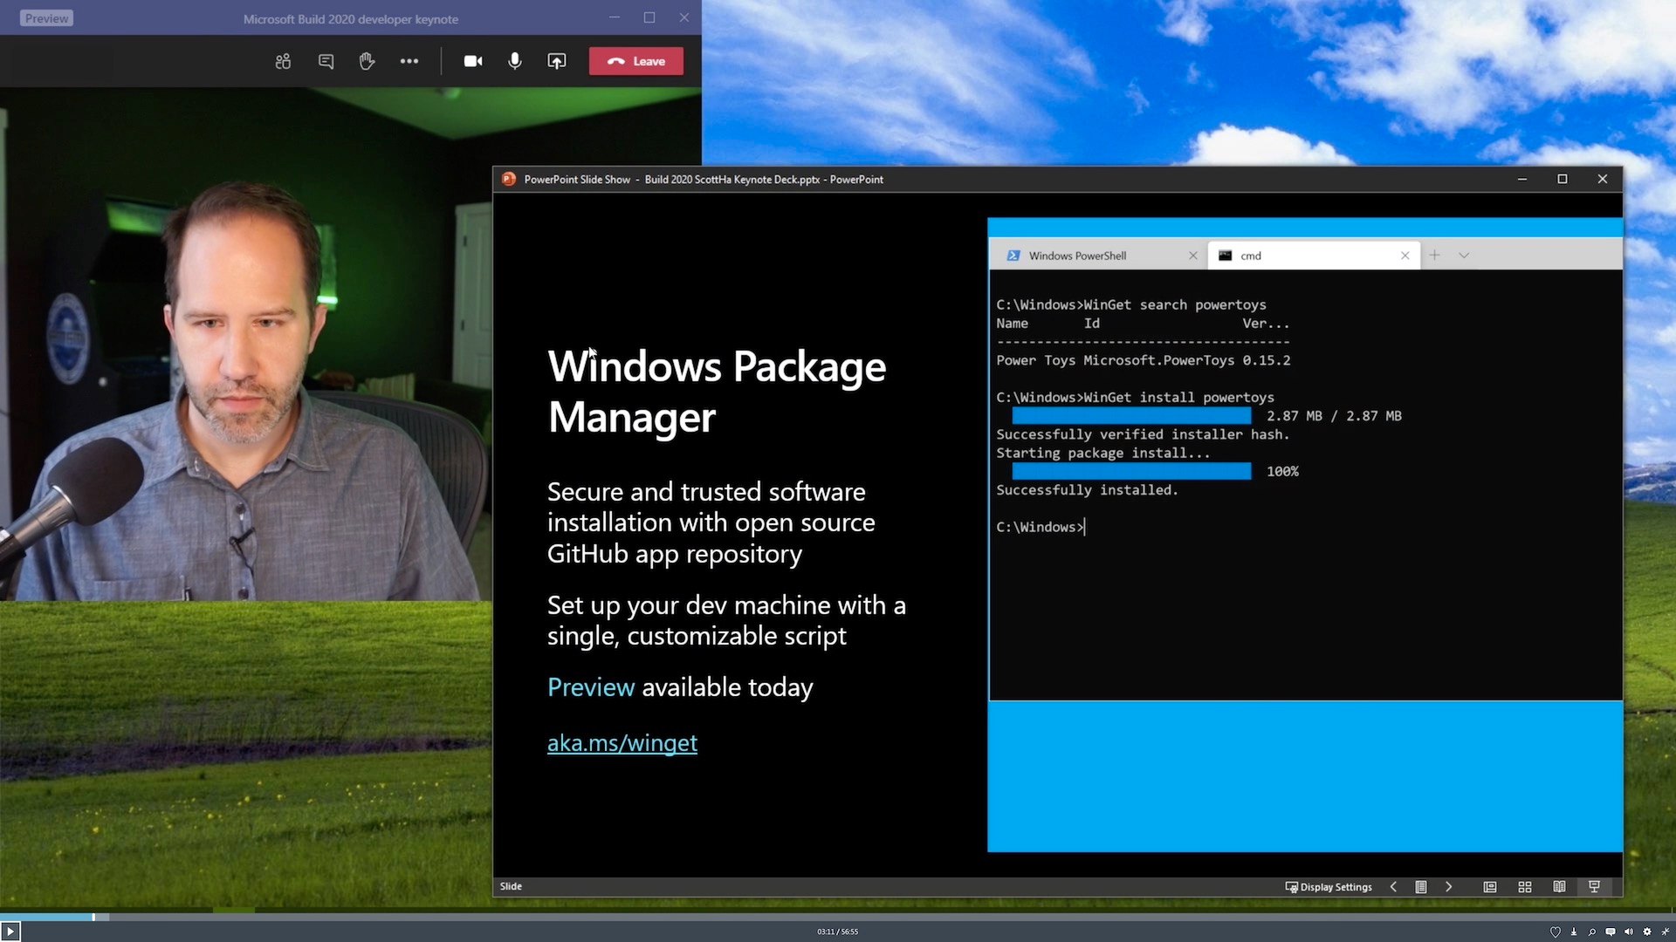Open the meeting chat in Teams
Screen dimensions: 1676x942
pyautogui.click(x=326, y=61)
